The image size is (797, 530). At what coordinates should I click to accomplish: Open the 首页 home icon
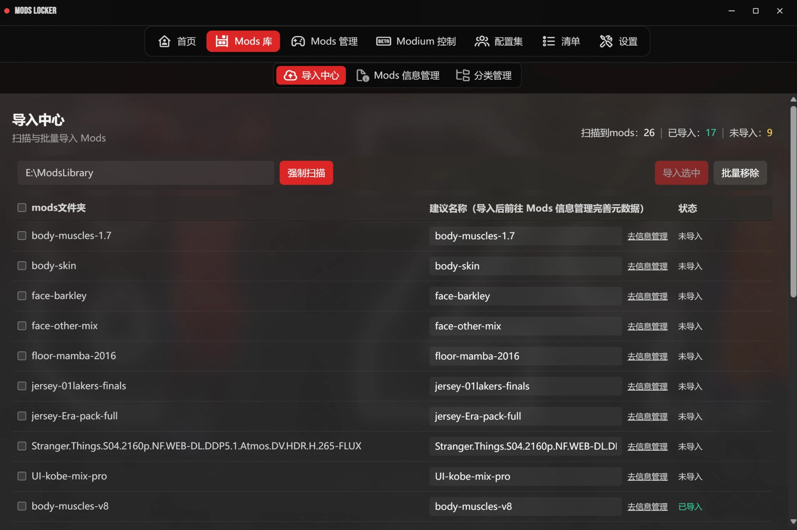coord(164,41)
